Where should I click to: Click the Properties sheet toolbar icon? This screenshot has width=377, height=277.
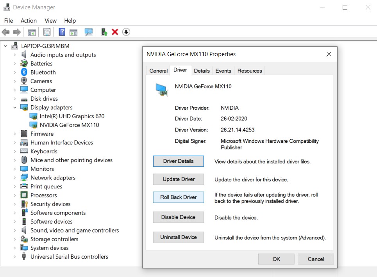(46, 32)
